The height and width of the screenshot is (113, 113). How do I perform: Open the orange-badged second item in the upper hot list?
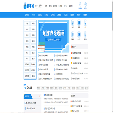76,58
